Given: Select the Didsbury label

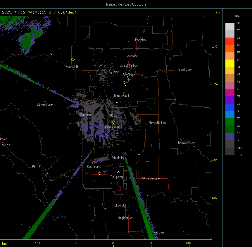Looking at the screenshot, I should click(112, 126).
